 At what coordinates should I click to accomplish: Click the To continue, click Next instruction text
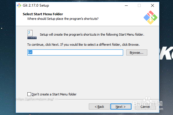click(x=83, y=45)
